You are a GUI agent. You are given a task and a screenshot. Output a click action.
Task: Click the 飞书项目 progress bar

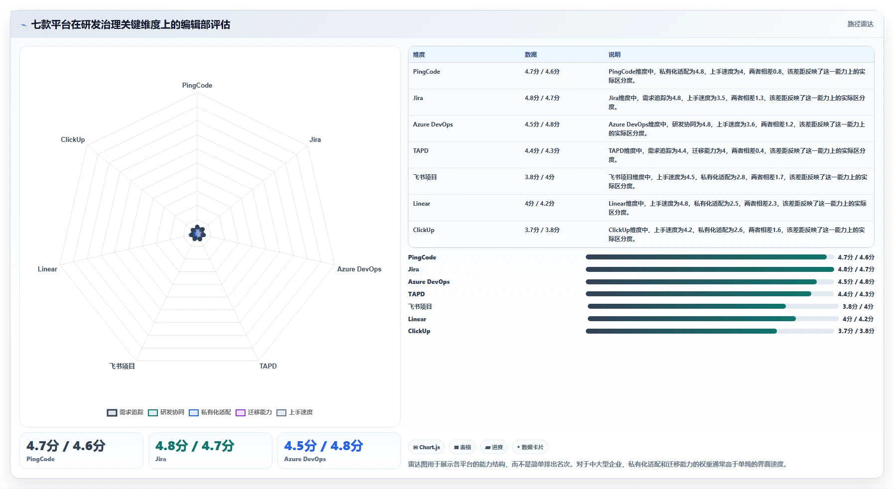point(713,306)
